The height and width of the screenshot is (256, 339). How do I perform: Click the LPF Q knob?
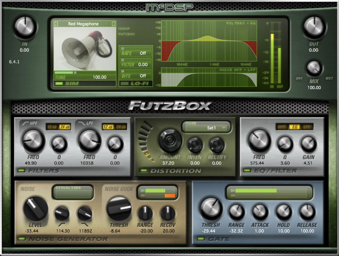(115, 144)
